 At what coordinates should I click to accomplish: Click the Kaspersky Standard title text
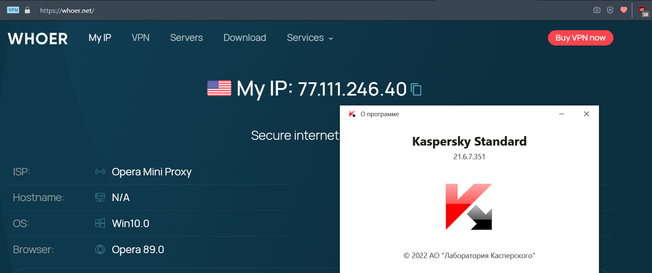pos(469,141)
